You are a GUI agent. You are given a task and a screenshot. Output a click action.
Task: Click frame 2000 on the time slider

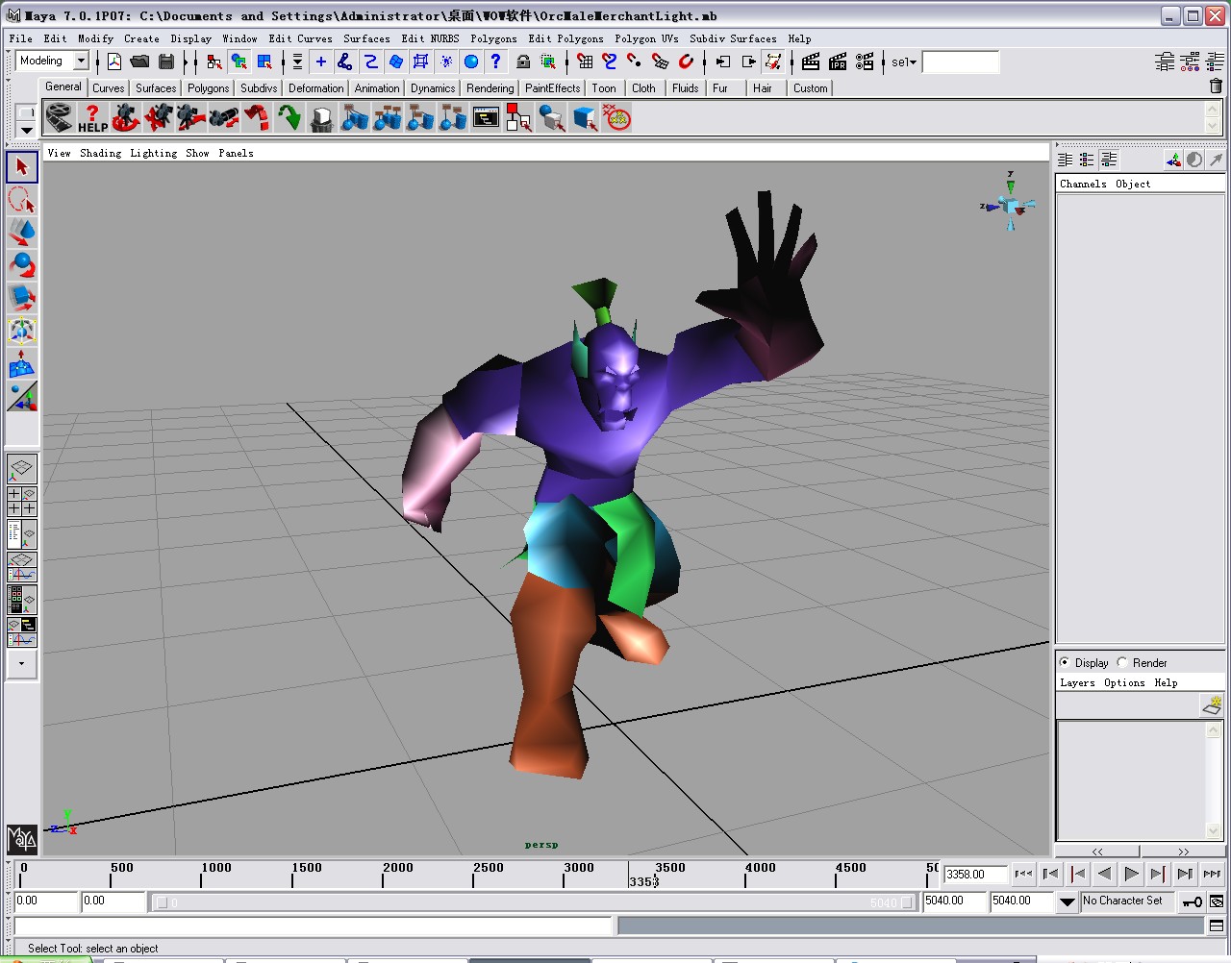pyautogui.click(x=385, y=874)
